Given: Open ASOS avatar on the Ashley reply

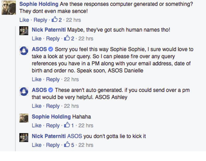Looking at the screenshot, I should tap(24, 91).
